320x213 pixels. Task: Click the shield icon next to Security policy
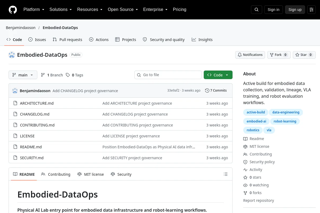coord(245,162)
